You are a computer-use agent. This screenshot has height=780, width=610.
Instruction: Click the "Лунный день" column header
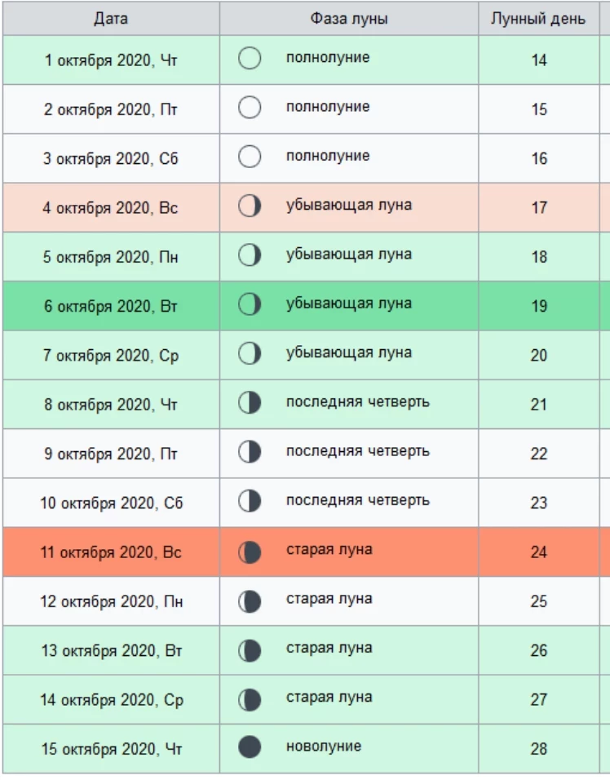[x=538, y=19]
